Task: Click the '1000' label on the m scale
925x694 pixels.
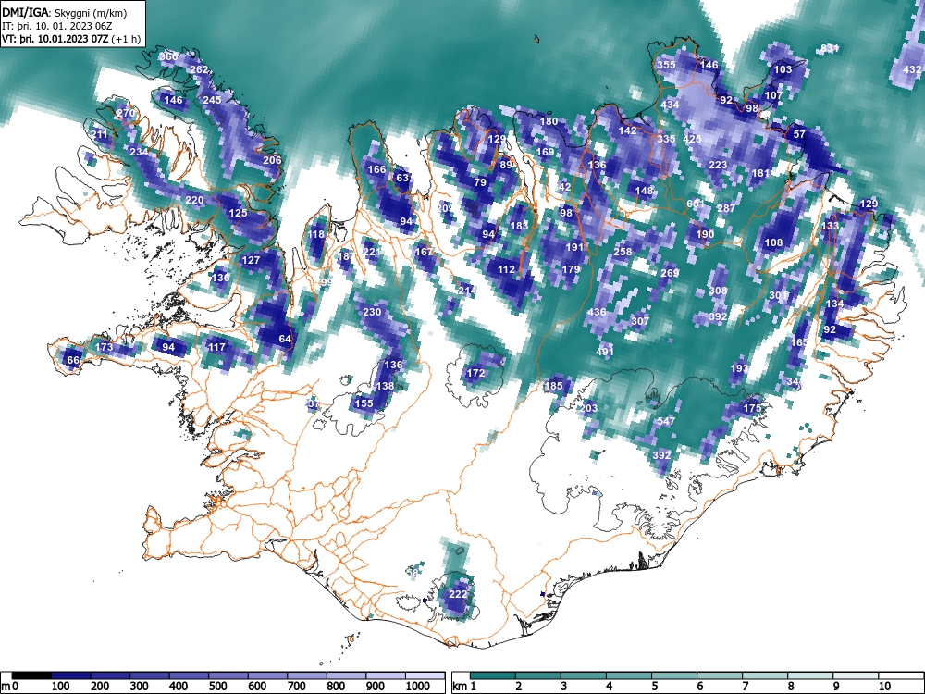Action: click(418, 686)
